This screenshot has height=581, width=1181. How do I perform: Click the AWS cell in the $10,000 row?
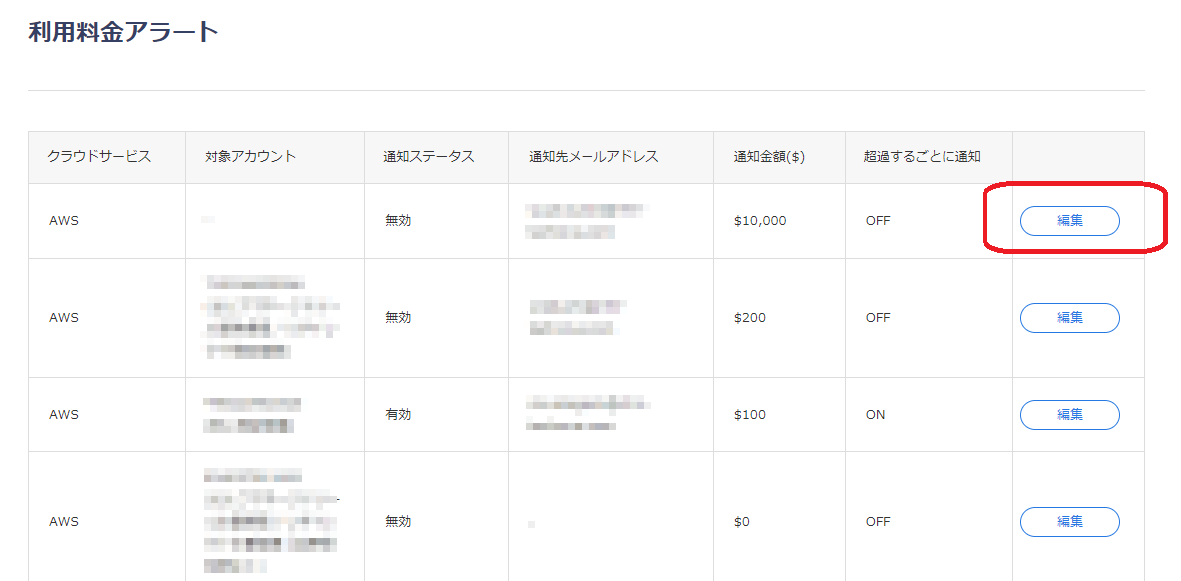pos(63,221)
